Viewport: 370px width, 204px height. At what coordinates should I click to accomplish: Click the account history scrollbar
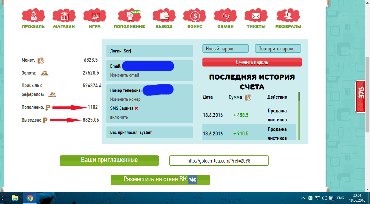299,116
